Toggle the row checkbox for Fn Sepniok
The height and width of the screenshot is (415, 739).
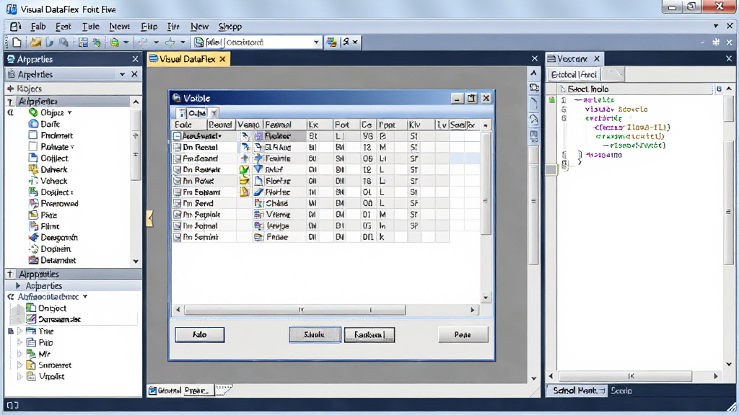(x=178, y=215)
